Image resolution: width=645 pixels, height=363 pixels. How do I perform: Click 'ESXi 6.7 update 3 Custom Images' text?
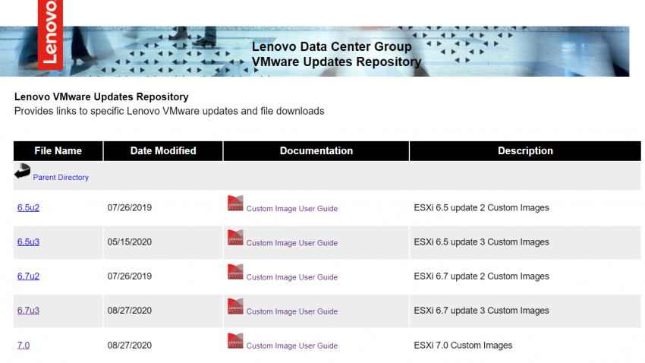click(x=481, y=311)
